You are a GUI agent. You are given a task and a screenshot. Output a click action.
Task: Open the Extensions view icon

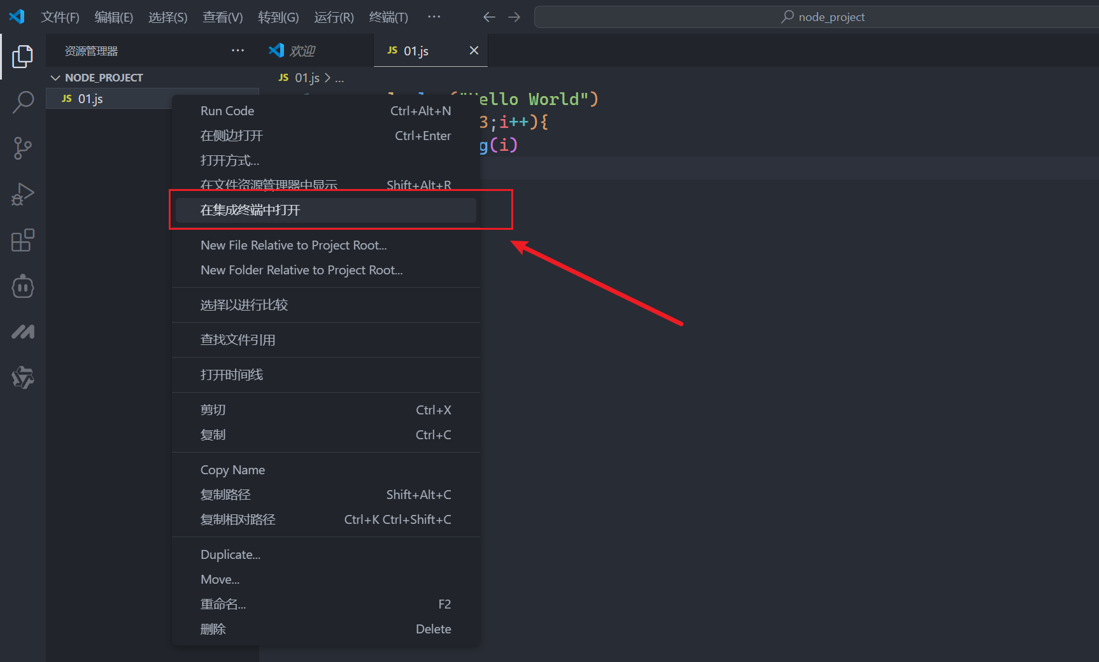(x=23, y=240)
